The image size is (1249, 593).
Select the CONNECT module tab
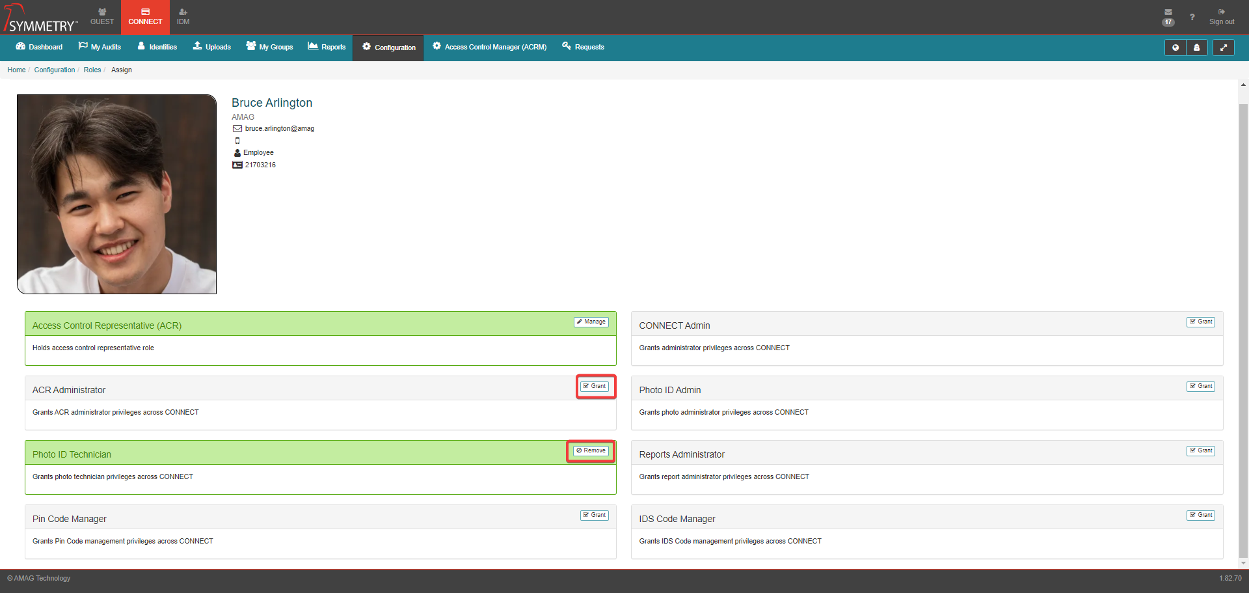[x=145, y=17]
